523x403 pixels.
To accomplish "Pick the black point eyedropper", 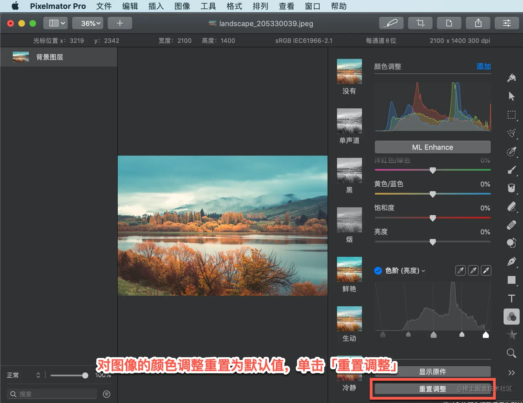I will [460, 270].
